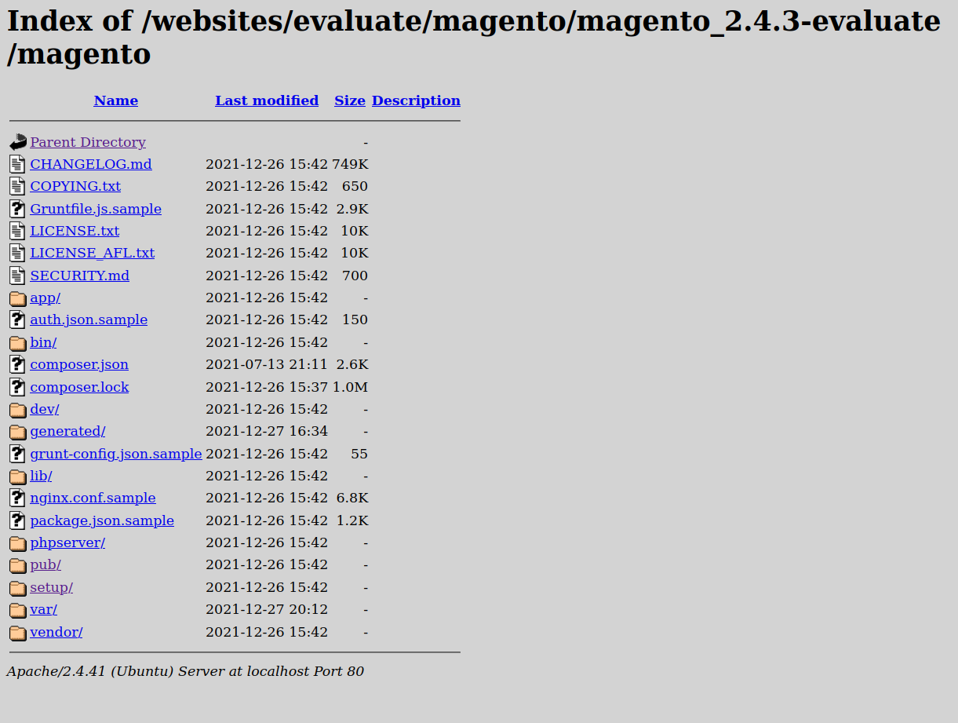958x723 pixels.
Task: Click the question mark icon beside Gruntfile.js.sample
Action: [17, 208]
